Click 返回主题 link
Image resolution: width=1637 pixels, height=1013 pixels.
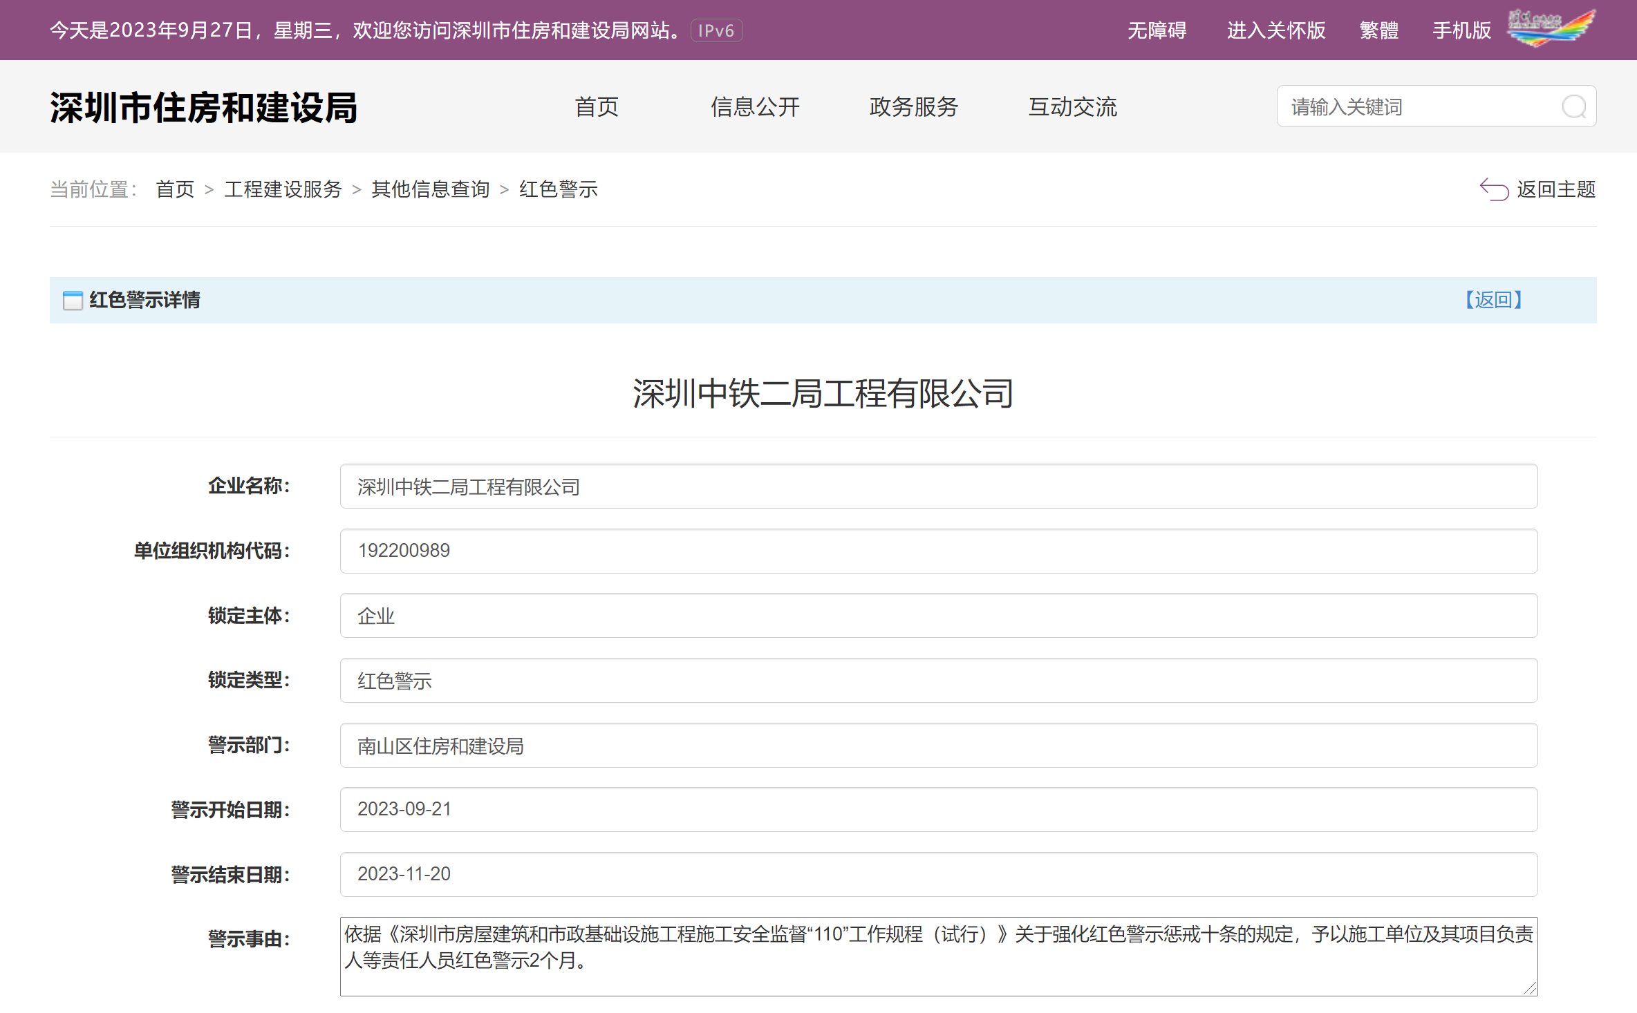point(1555,189)
